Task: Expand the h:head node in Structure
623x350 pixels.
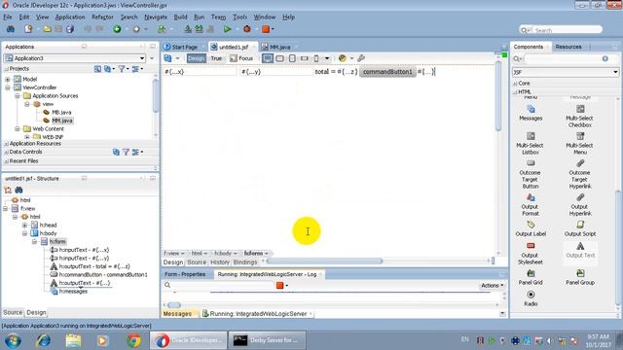Action: 24,225
